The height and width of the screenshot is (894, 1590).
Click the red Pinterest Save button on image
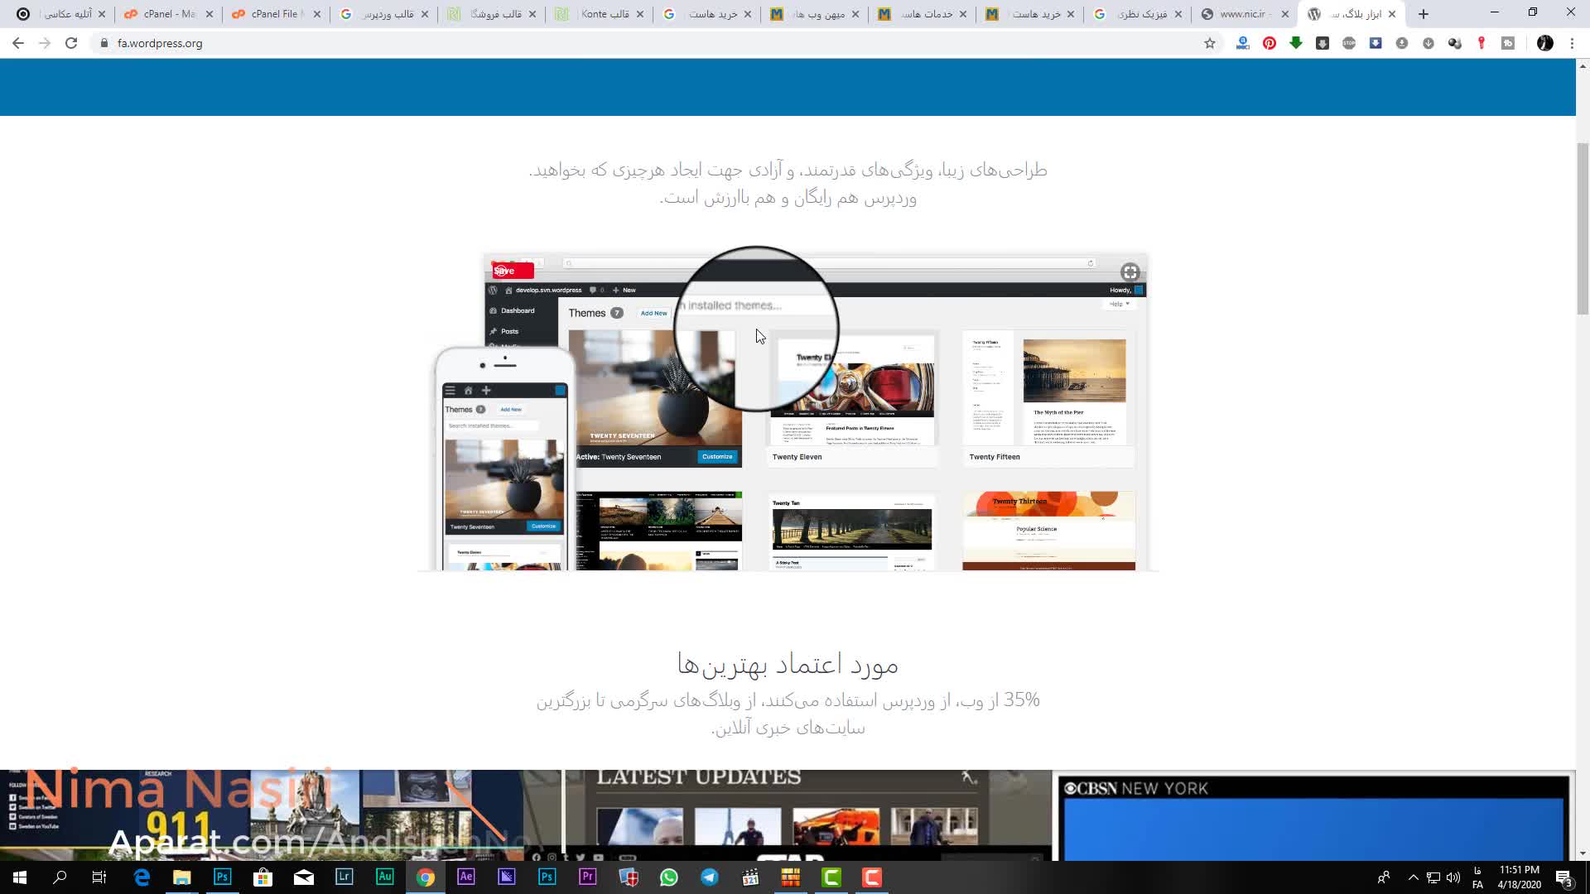pyautogui.click(x=512, y=271)
